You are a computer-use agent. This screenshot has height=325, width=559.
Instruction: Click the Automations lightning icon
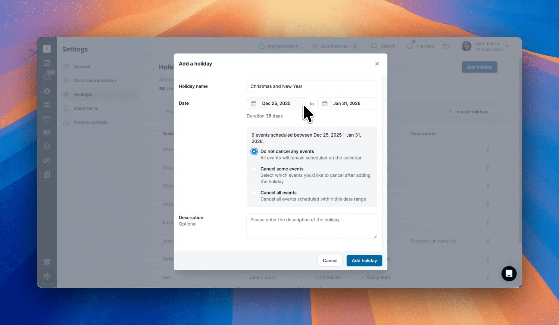[314, 46]
